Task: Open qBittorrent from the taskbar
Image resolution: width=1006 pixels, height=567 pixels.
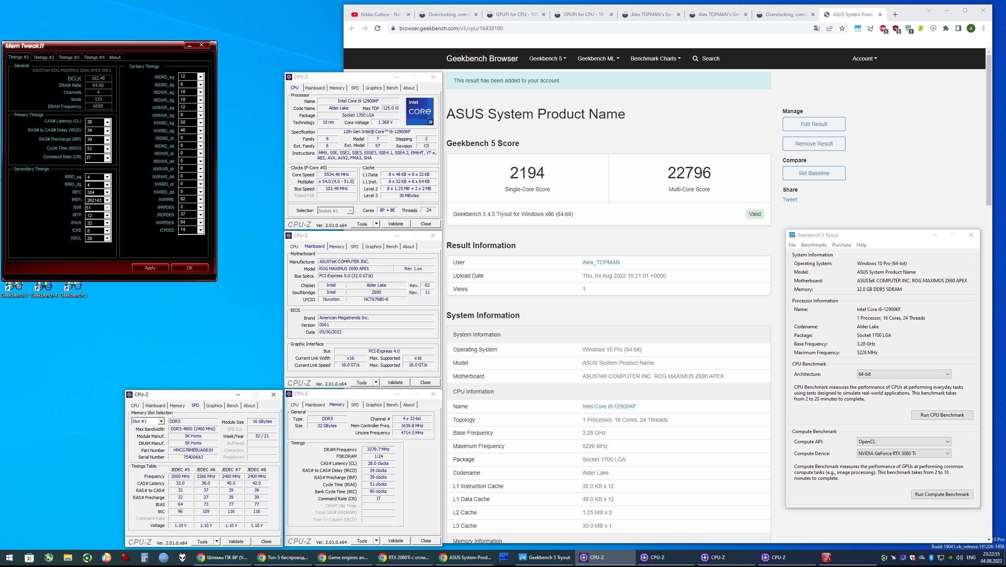Action: click(x=164, y=558)
